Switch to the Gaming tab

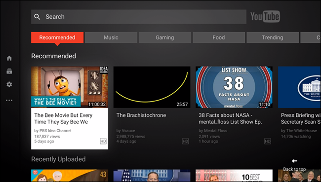point(165,37)
